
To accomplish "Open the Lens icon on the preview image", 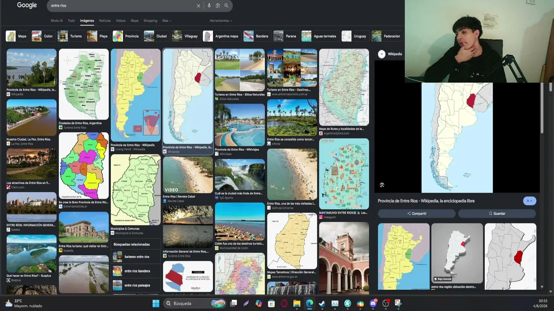I will tap(382, 185).
